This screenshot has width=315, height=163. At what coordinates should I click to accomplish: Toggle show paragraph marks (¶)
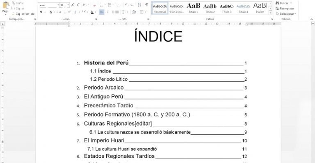click(x=146, y=5)
